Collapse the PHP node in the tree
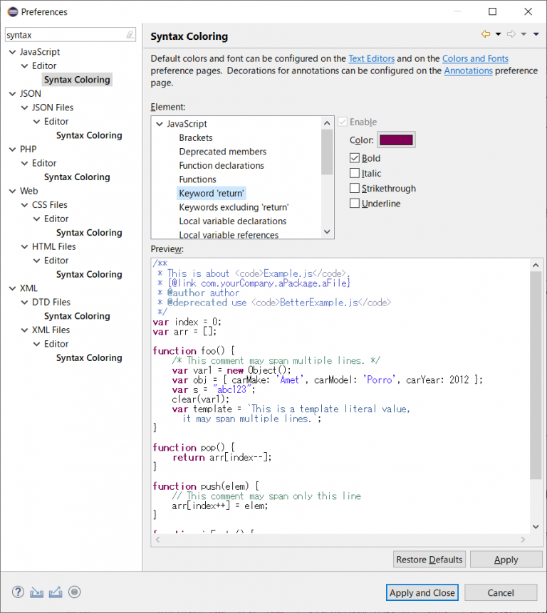The width and height of the screenshot is (547, 613). (x=12, y=150)
